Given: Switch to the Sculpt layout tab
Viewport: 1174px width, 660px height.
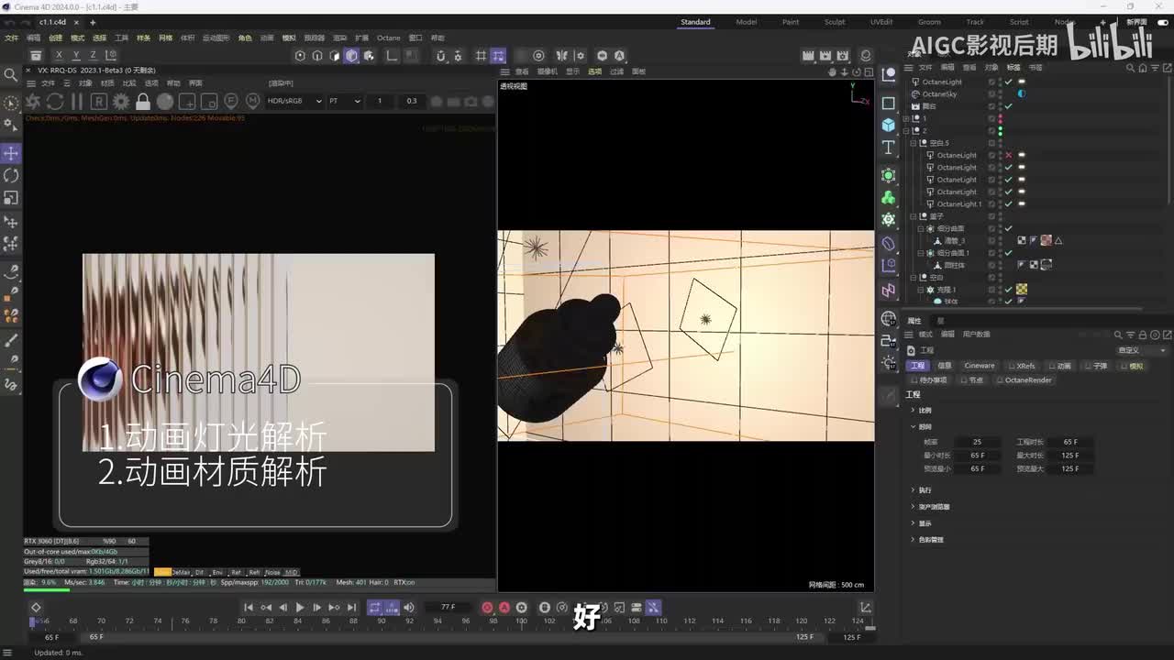Looking at the screenshot, I should pos(835,22).
